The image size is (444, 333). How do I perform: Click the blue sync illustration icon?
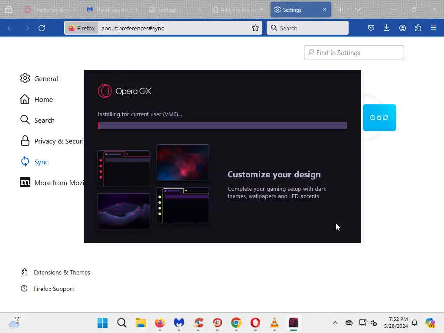pyautogui.click(x=379, y=118)
